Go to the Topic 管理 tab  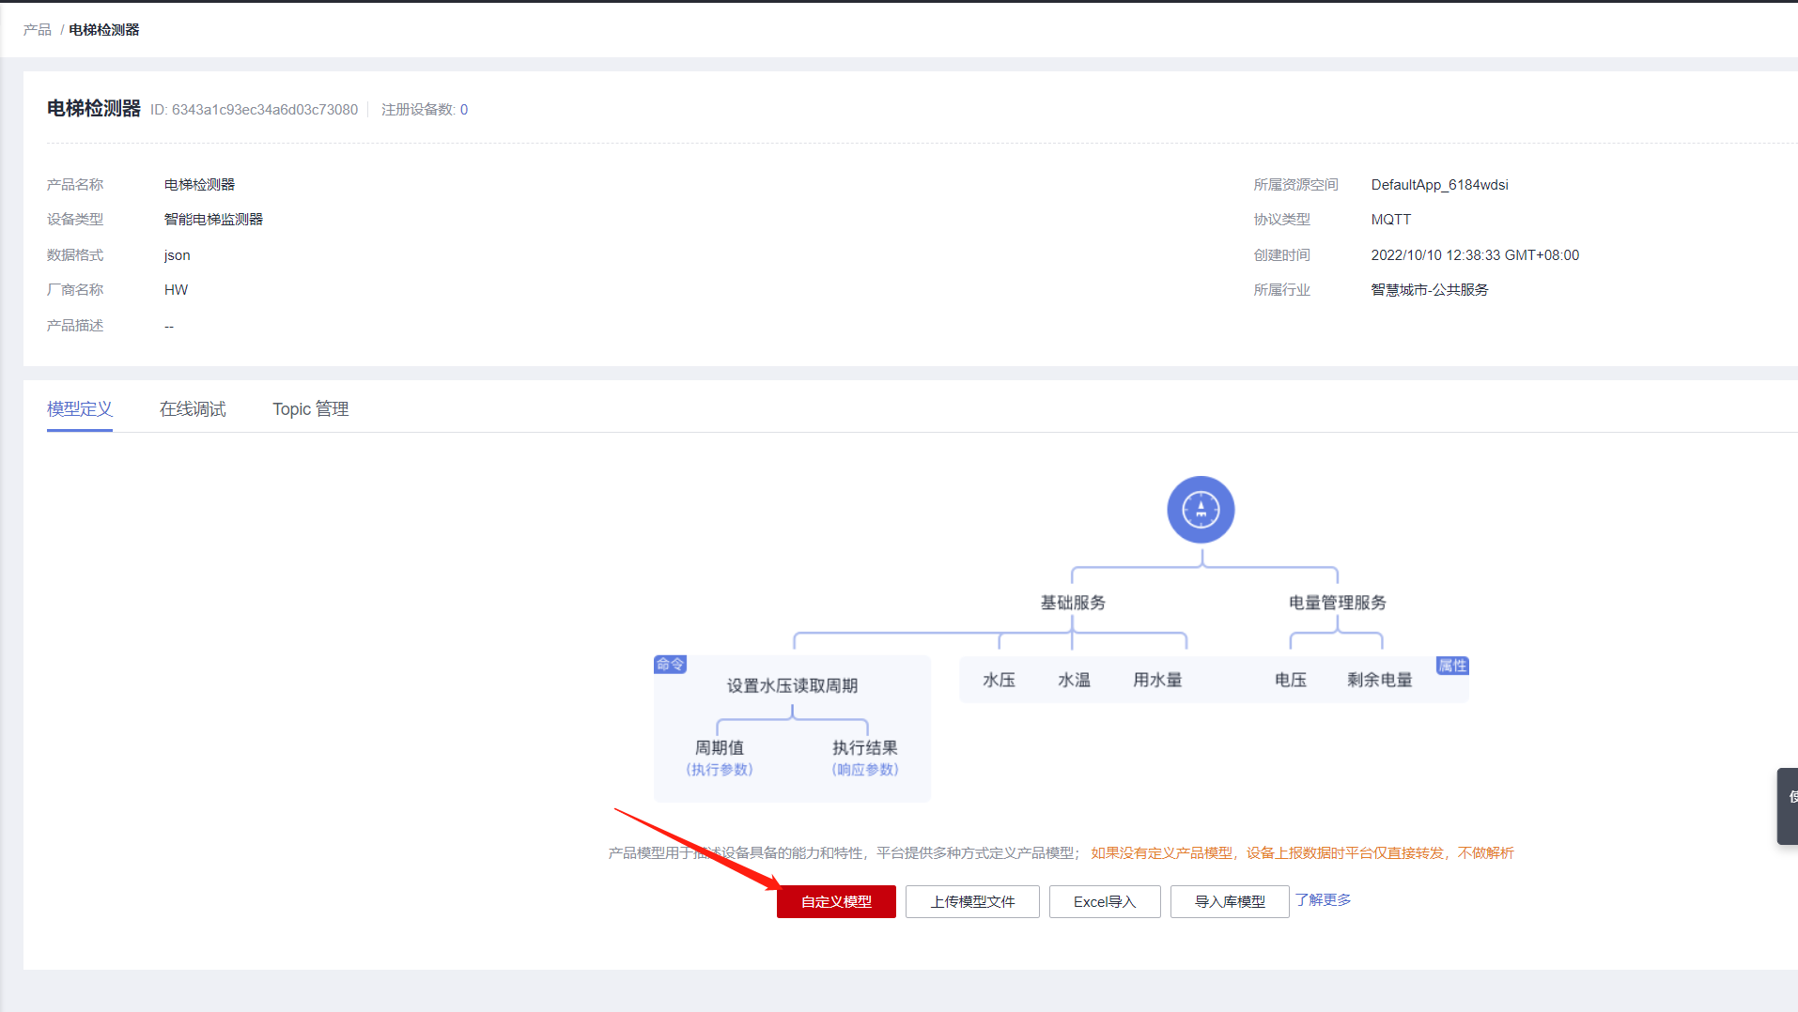[311, 409]
